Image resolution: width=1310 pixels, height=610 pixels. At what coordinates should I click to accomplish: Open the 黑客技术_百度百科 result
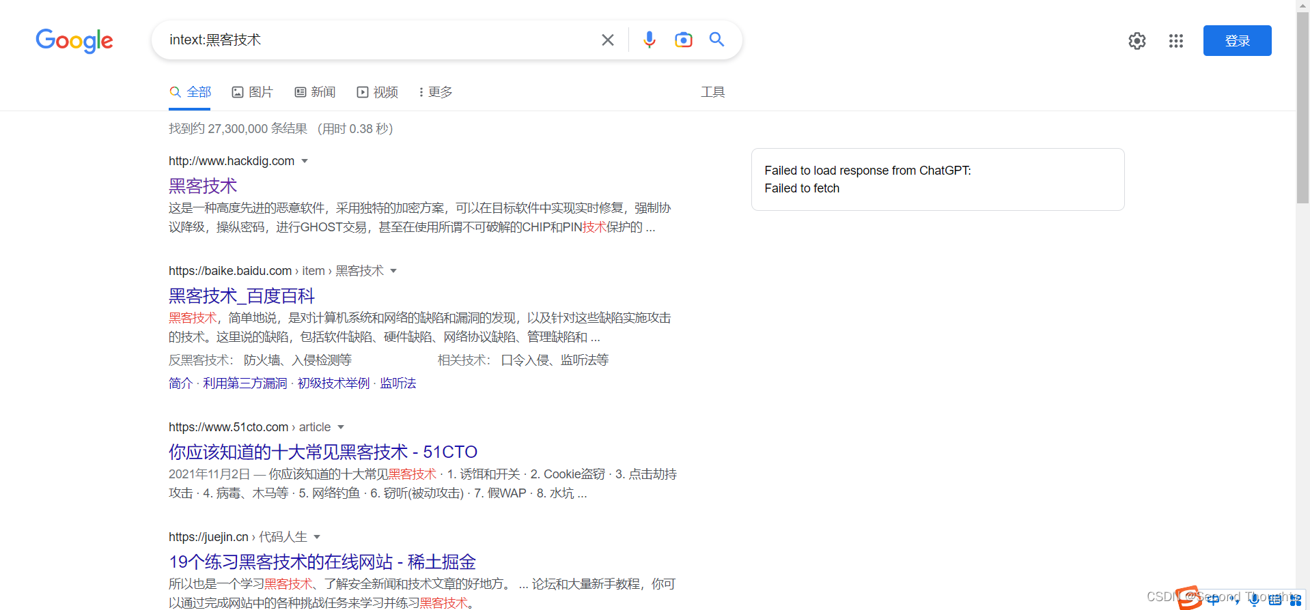click(242, 295)
